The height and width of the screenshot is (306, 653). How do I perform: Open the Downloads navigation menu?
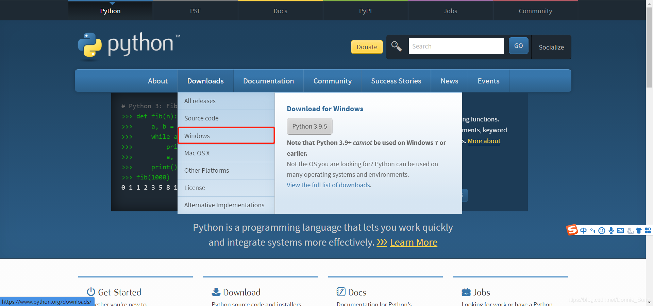[x=205, y=81]
